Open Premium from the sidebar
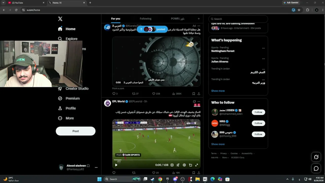The image size is (325, 183). pos(69,98)
